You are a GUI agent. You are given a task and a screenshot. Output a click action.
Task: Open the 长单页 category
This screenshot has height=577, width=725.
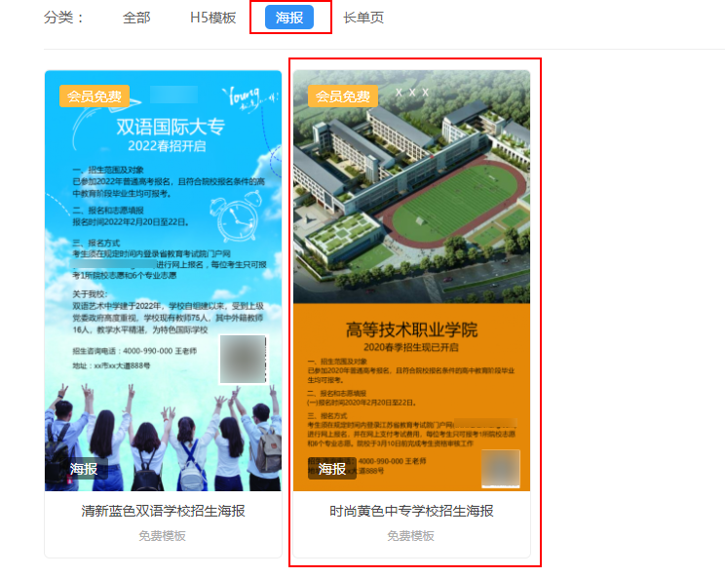(x=363, y=18)
